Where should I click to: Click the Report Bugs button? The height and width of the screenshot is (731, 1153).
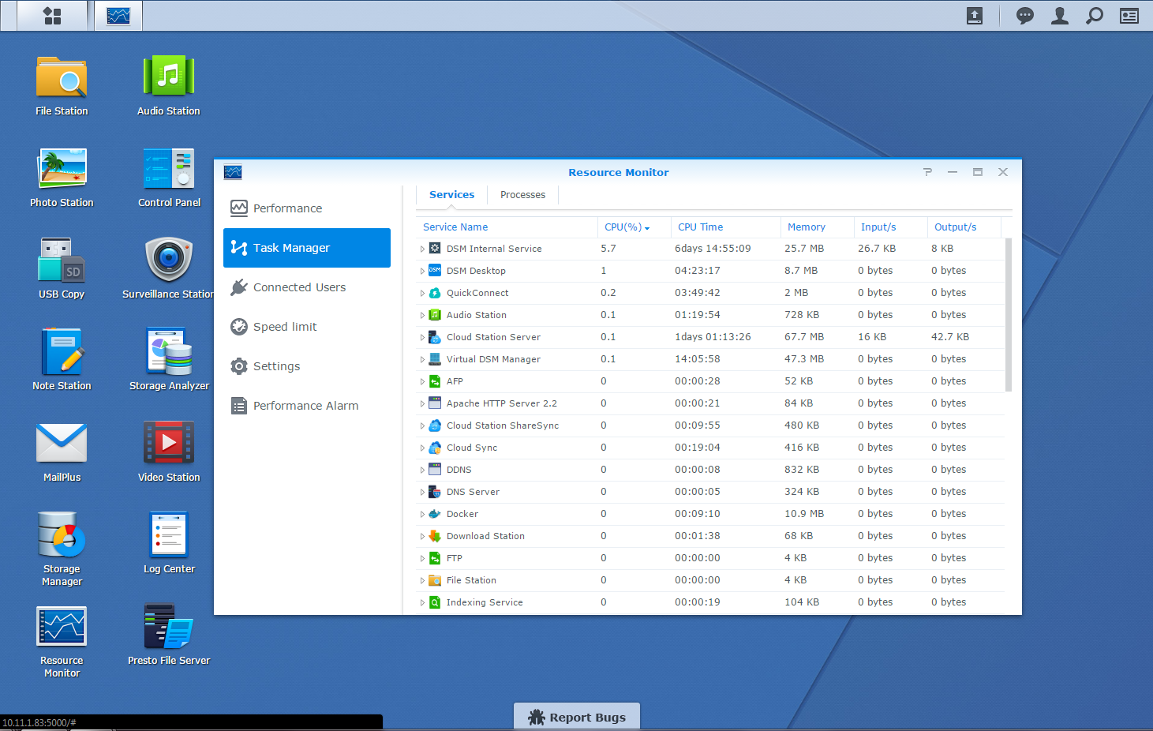click(577, 717)
